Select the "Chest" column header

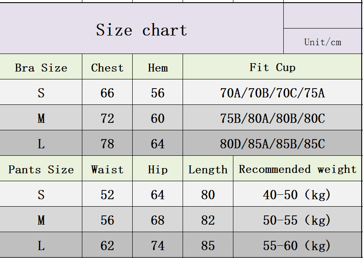[x=107, y=68]
